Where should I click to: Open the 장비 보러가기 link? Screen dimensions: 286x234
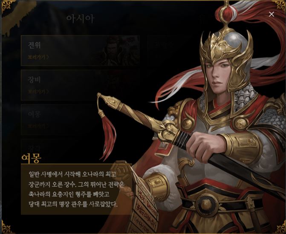click(38, 92)
